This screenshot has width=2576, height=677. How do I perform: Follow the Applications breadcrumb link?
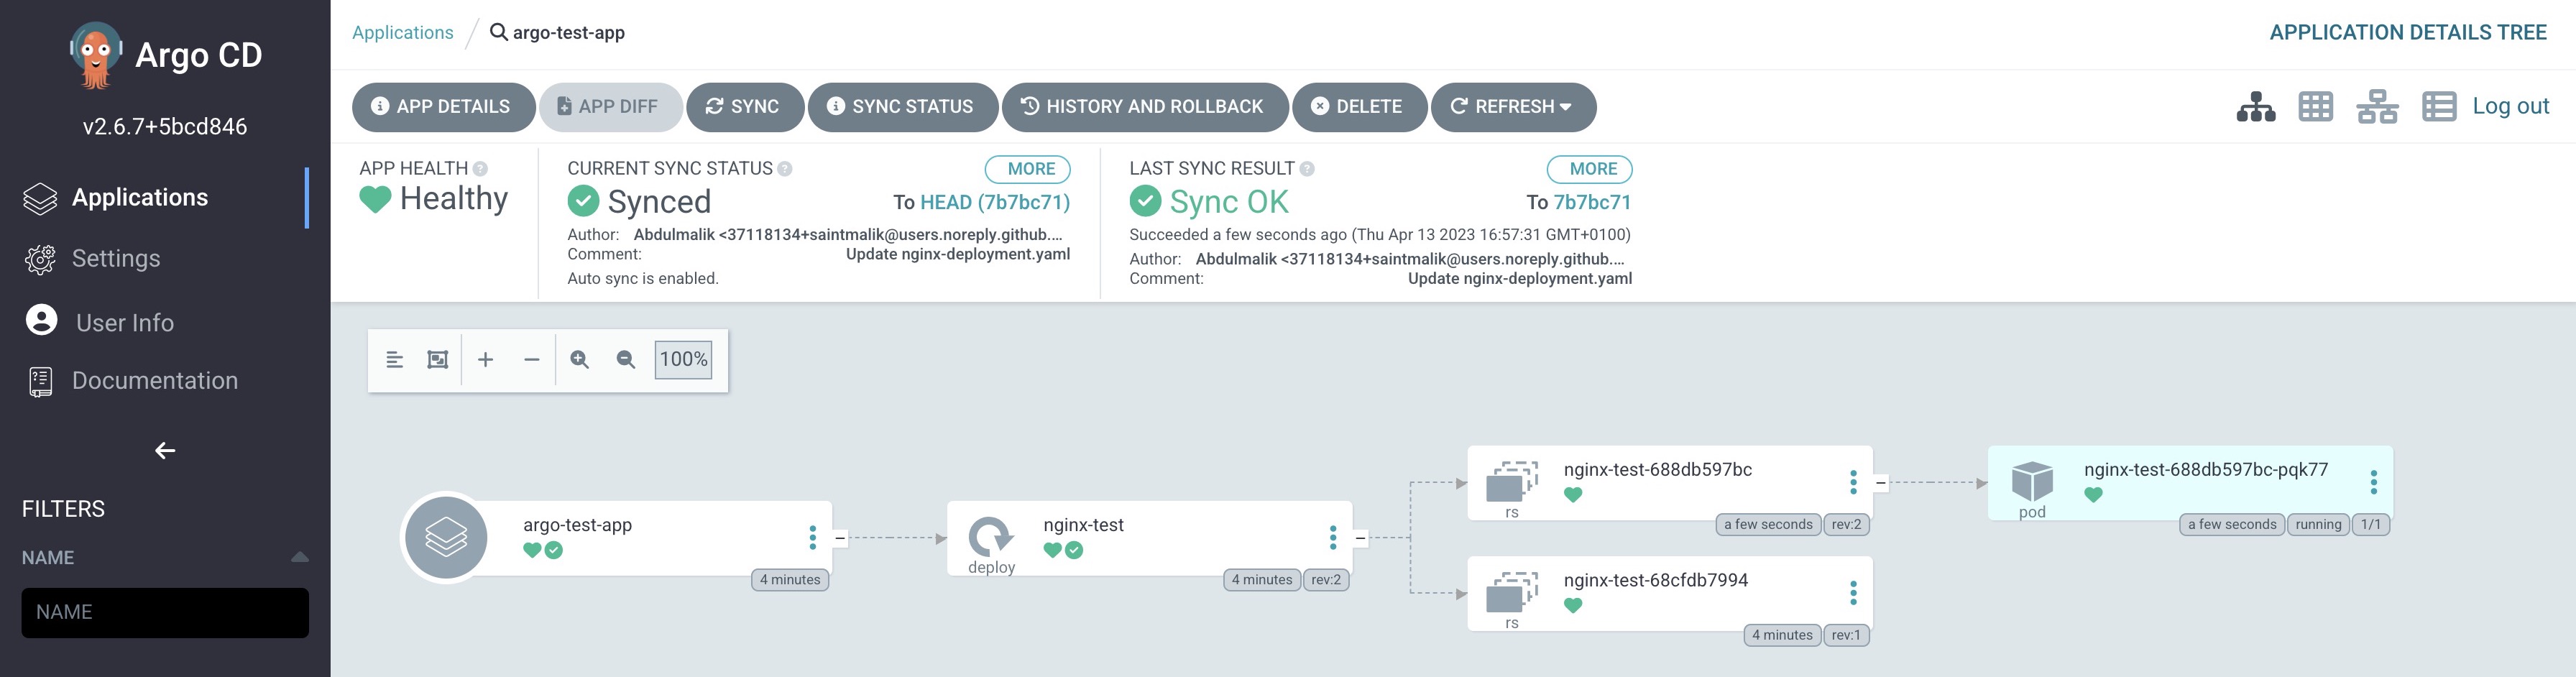(403, 33)
